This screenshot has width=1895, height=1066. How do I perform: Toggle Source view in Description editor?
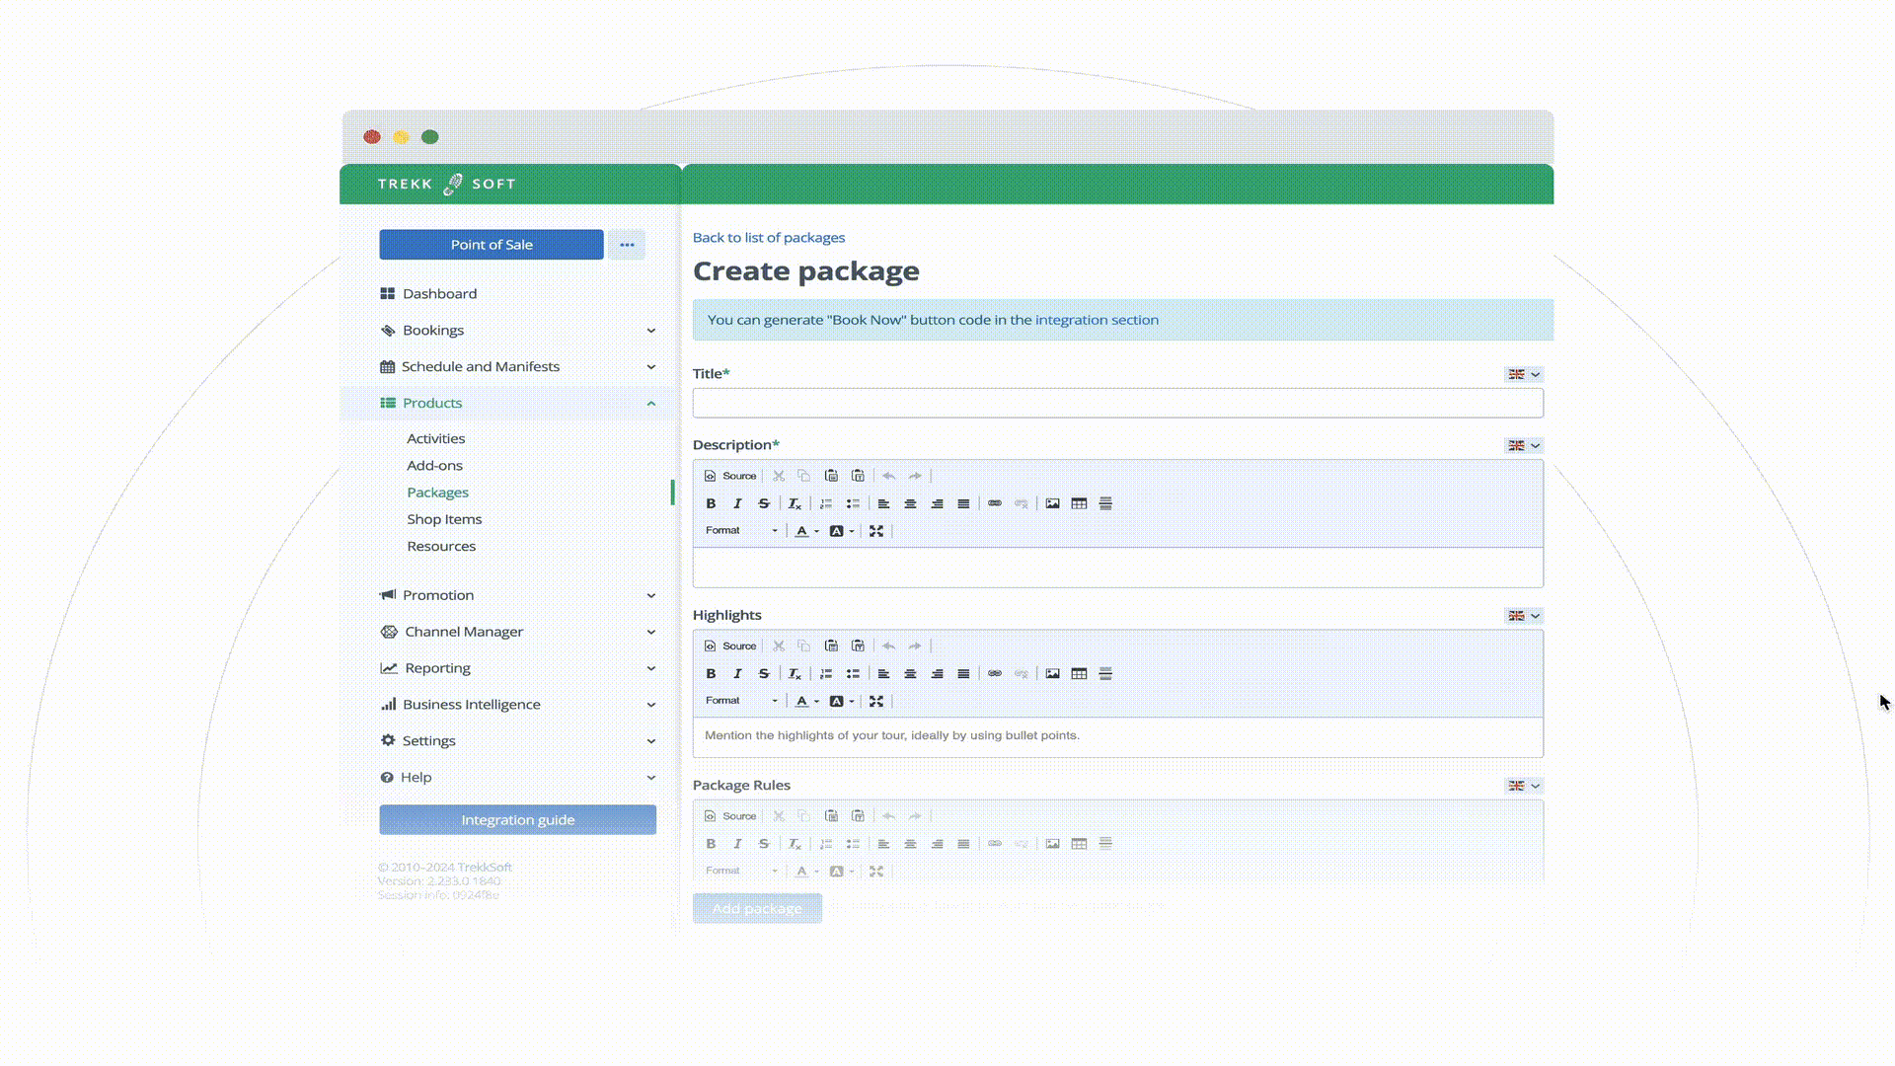730,476
